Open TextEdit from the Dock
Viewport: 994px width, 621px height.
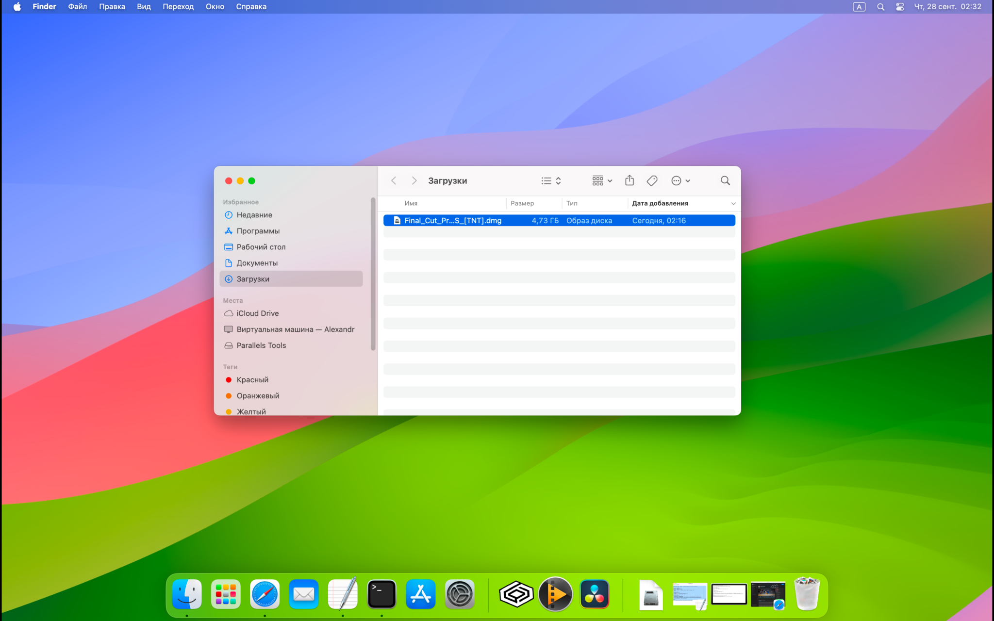(343, 594)
